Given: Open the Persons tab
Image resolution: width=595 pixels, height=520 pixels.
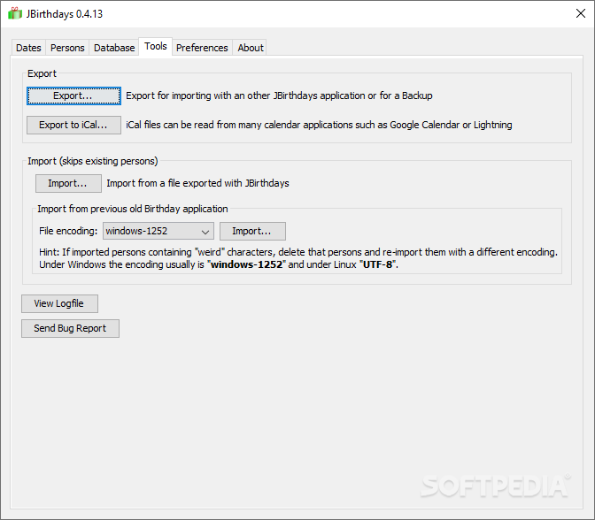Looking at the screenshot, I should (x=67, y=48).
